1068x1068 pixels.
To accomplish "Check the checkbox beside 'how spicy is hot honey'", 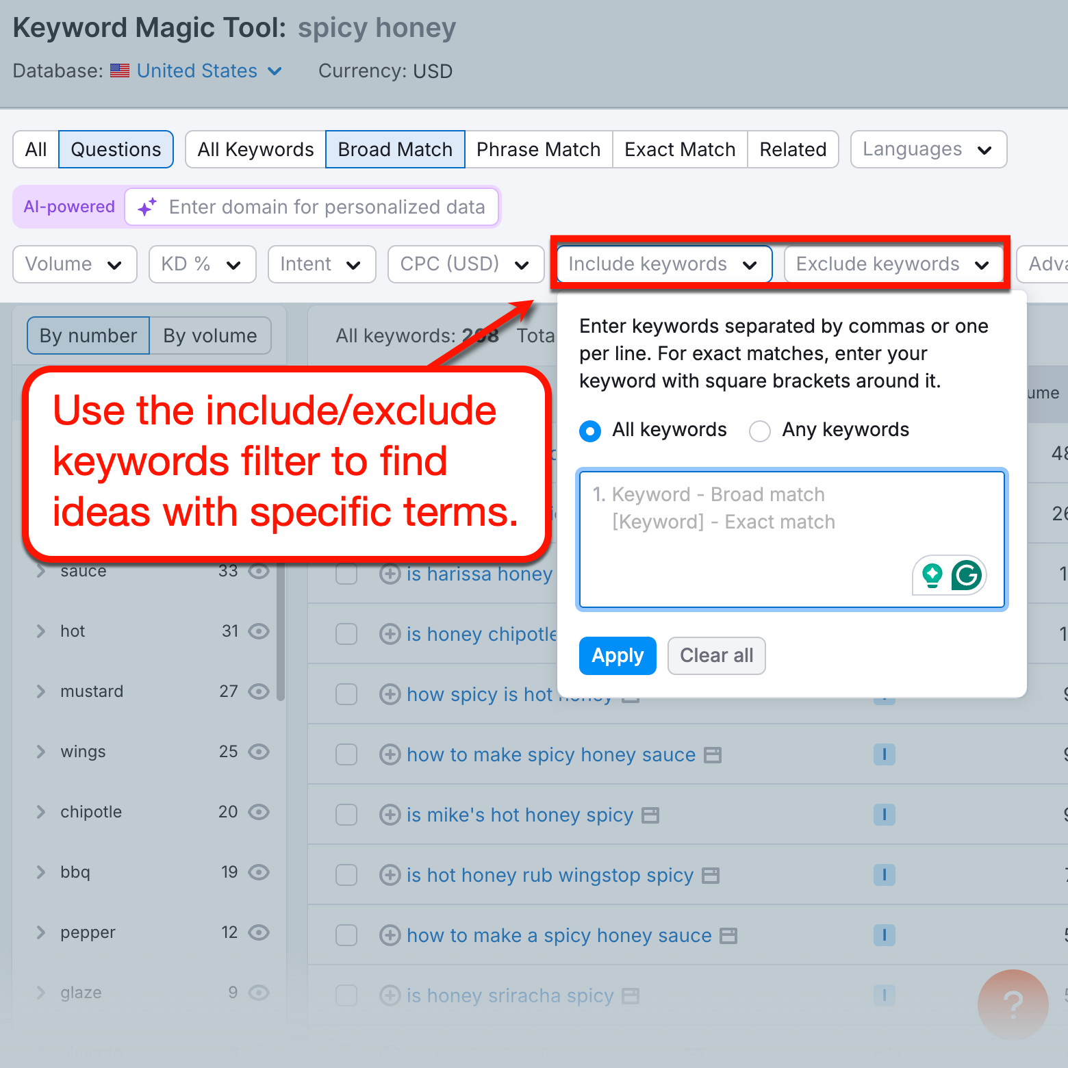I will tap(346, 694).
